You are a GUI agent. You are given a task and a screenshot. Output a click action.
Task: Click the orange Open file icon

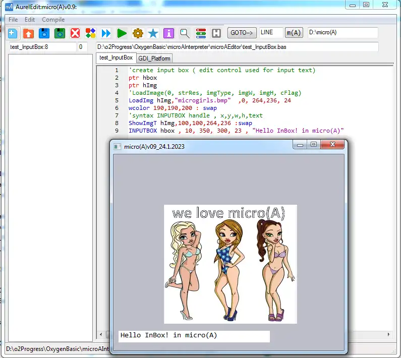[x=28, y=33]
